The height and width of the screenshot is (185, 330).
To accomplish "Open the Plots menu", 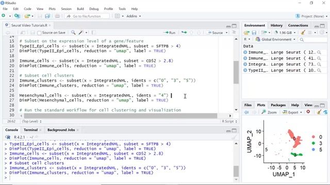I will [52, 9].
